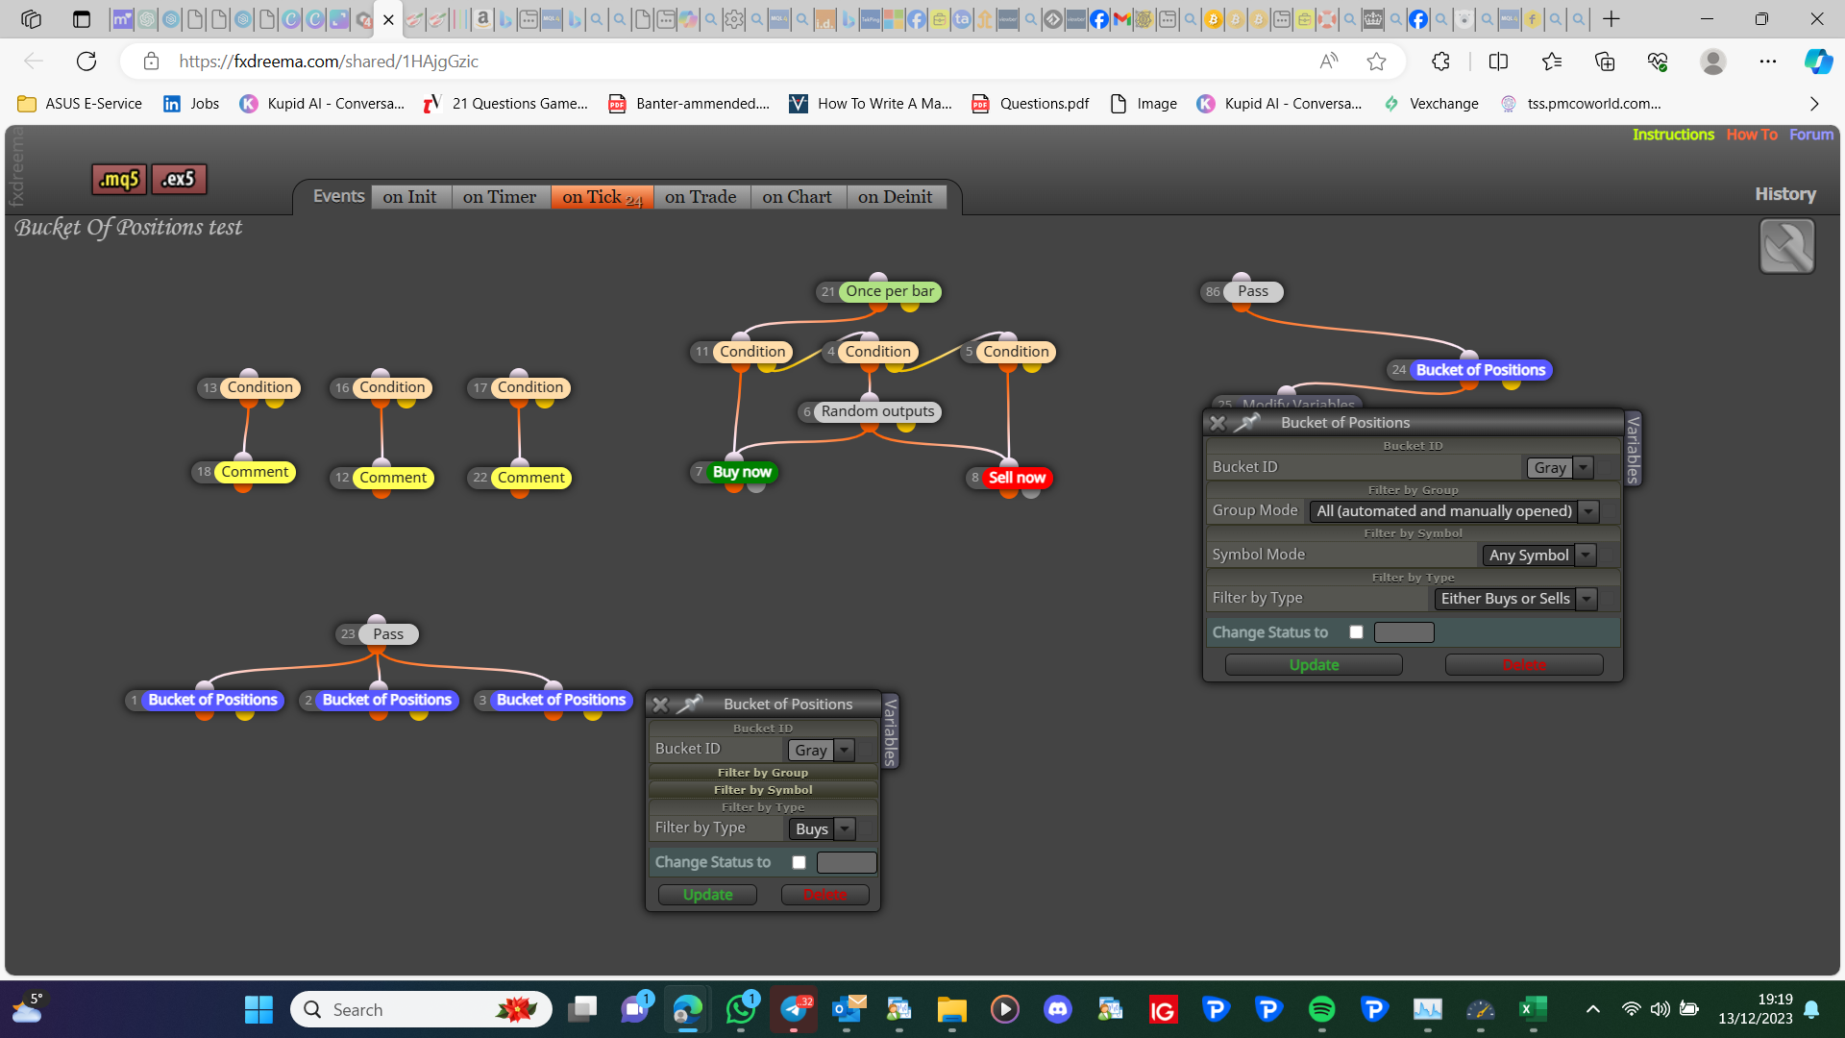Click the .mq5 export icon
Image resolution: width=1845 pixels, height=1038 pixels.
tap(120, 179)
